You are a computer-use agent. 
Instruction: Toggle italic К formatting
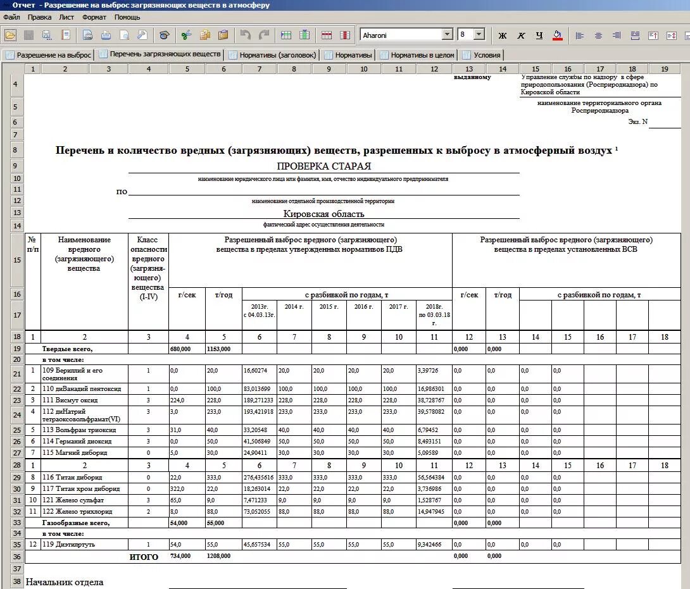[x=520, y=35]
